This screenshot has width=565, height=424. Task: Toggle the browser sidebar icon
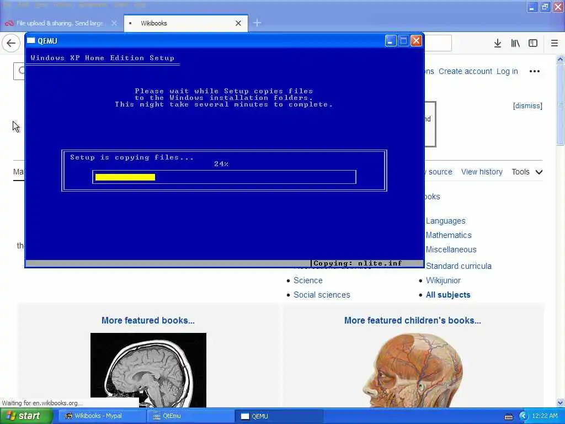[x=533, y=43]
